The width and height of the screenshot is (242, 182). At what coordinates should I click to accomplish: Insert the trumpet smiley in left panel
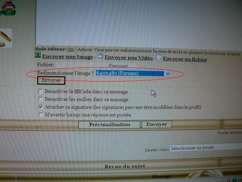pyautogui.click(x=5, y=38)
